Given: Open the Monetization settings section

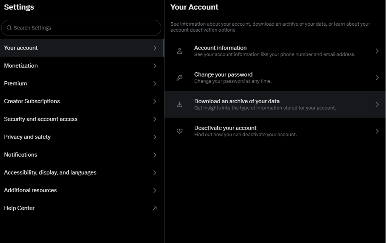Looking at the screenshot, I should (21, 66).
